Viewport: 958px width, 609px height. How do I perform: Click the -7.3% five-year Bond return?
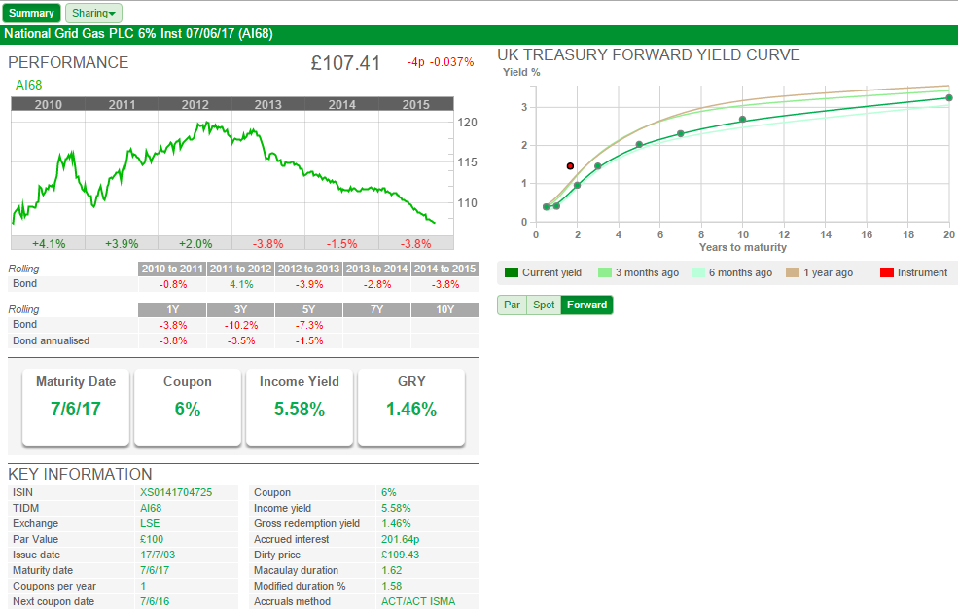[x=309, y=326]
